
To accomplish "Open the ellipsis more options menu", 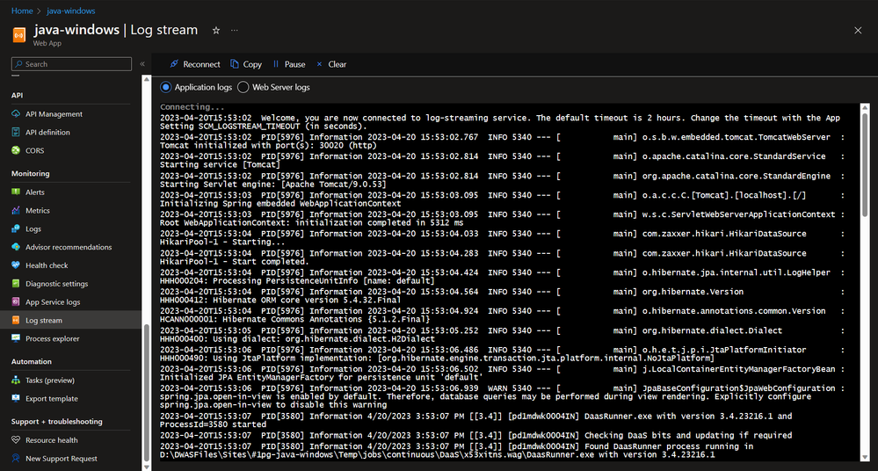I will pyautogui.click(x=235, y=30).
